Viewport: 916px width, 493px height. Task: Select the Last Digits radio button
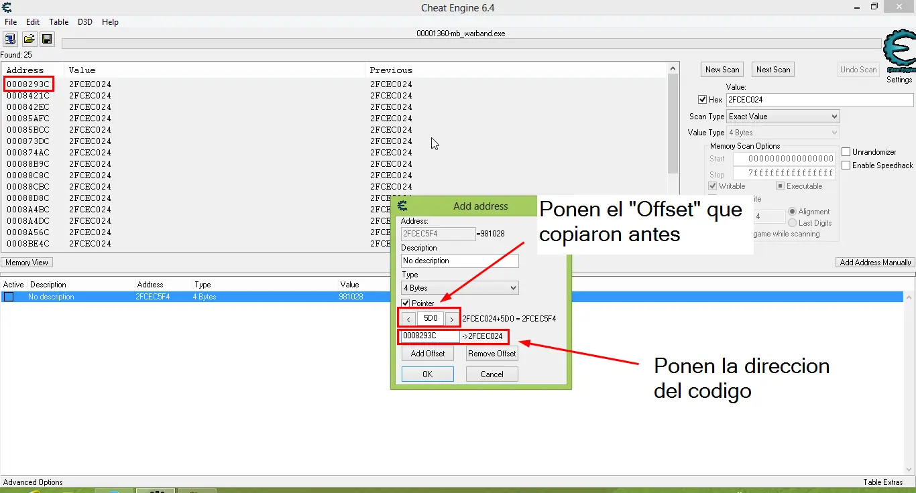click(x=793, y=223)
